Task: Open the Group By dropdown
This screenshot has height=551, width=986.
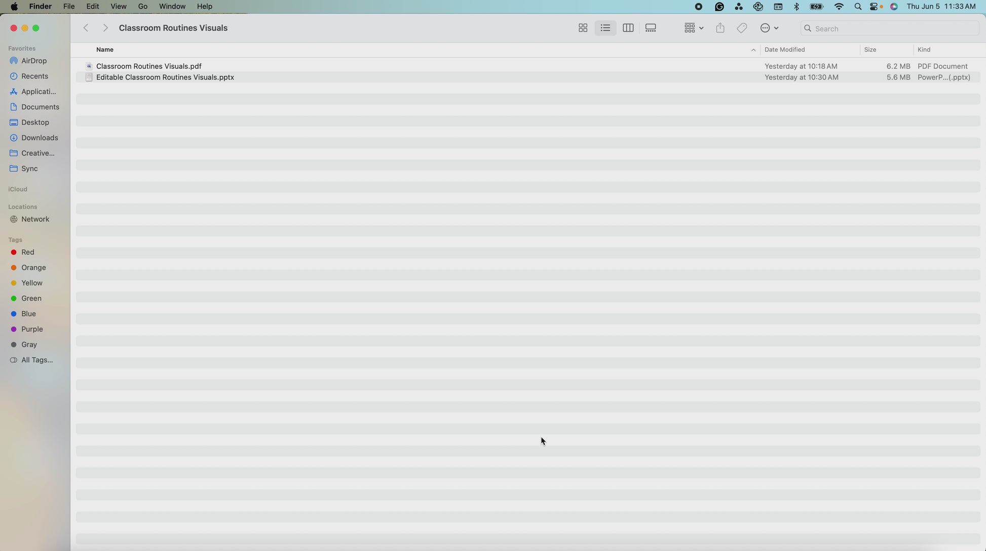Action: click(693, 28)
